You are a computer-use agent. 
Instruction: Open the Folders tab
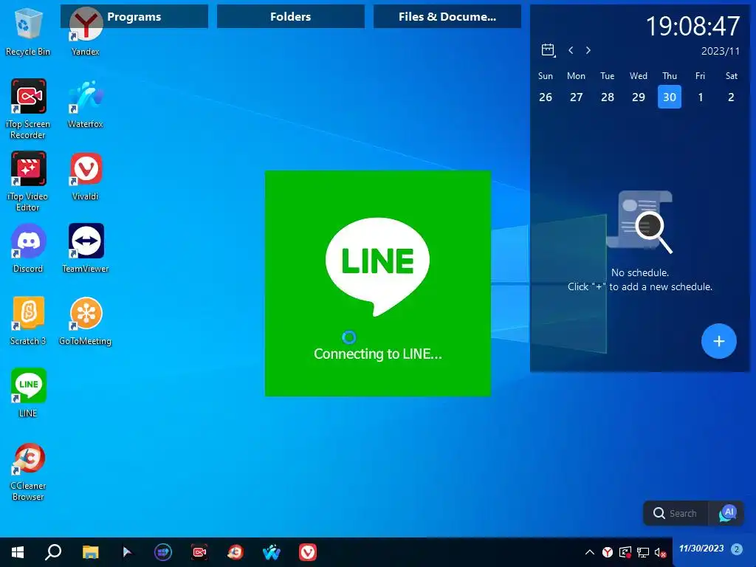[x=291, y=16]
